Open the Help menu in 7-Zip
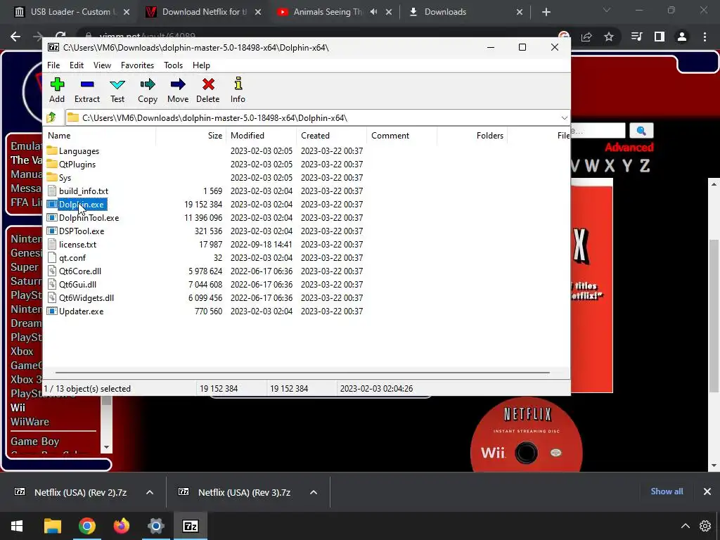This screenshot has height=540, width=720. (x=201, y=65)
